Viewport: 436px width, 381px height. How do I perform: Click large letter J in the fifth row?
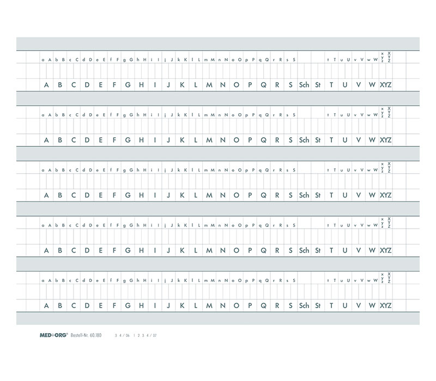pos(169,305)
